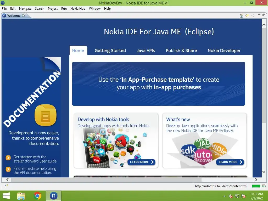Open the Help menu
This screenshot has width=268, height=201.
pos(107,9)
